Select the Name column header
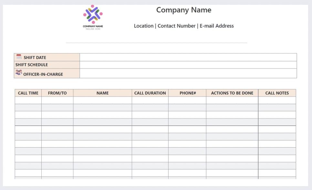This screenshot has width=312, height=190. [102, 93]
